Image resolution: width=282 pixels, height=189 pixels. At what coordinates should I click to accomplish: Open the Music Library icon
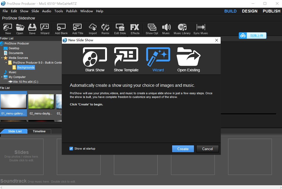(182, 29)
